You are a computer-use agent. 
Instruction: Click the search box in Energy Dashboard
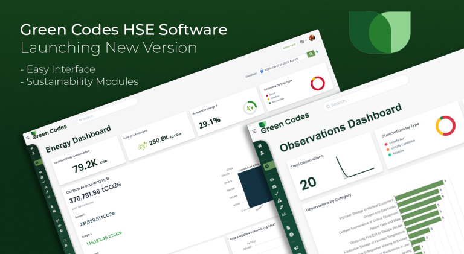(x=107, y=111)
